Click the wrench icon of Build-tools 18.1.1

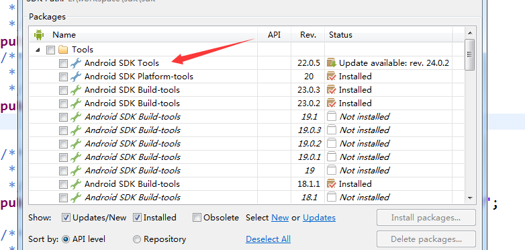[76, 184]
